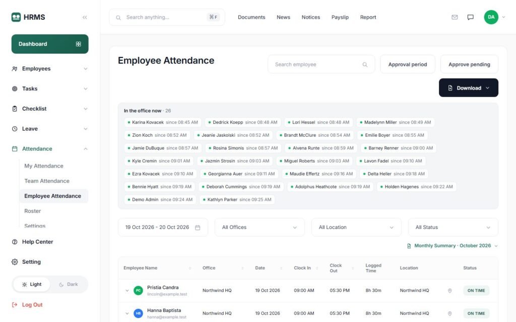Image resolution: width=516 pixels, height=322 pixels.
Task: Click the Leave clock icon
Action: [x=15, y=129]
